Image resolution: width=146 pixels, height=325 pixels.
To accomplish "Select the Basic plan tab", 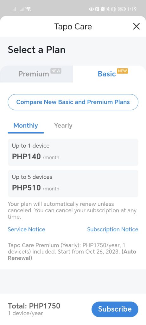I will point(110,74).
